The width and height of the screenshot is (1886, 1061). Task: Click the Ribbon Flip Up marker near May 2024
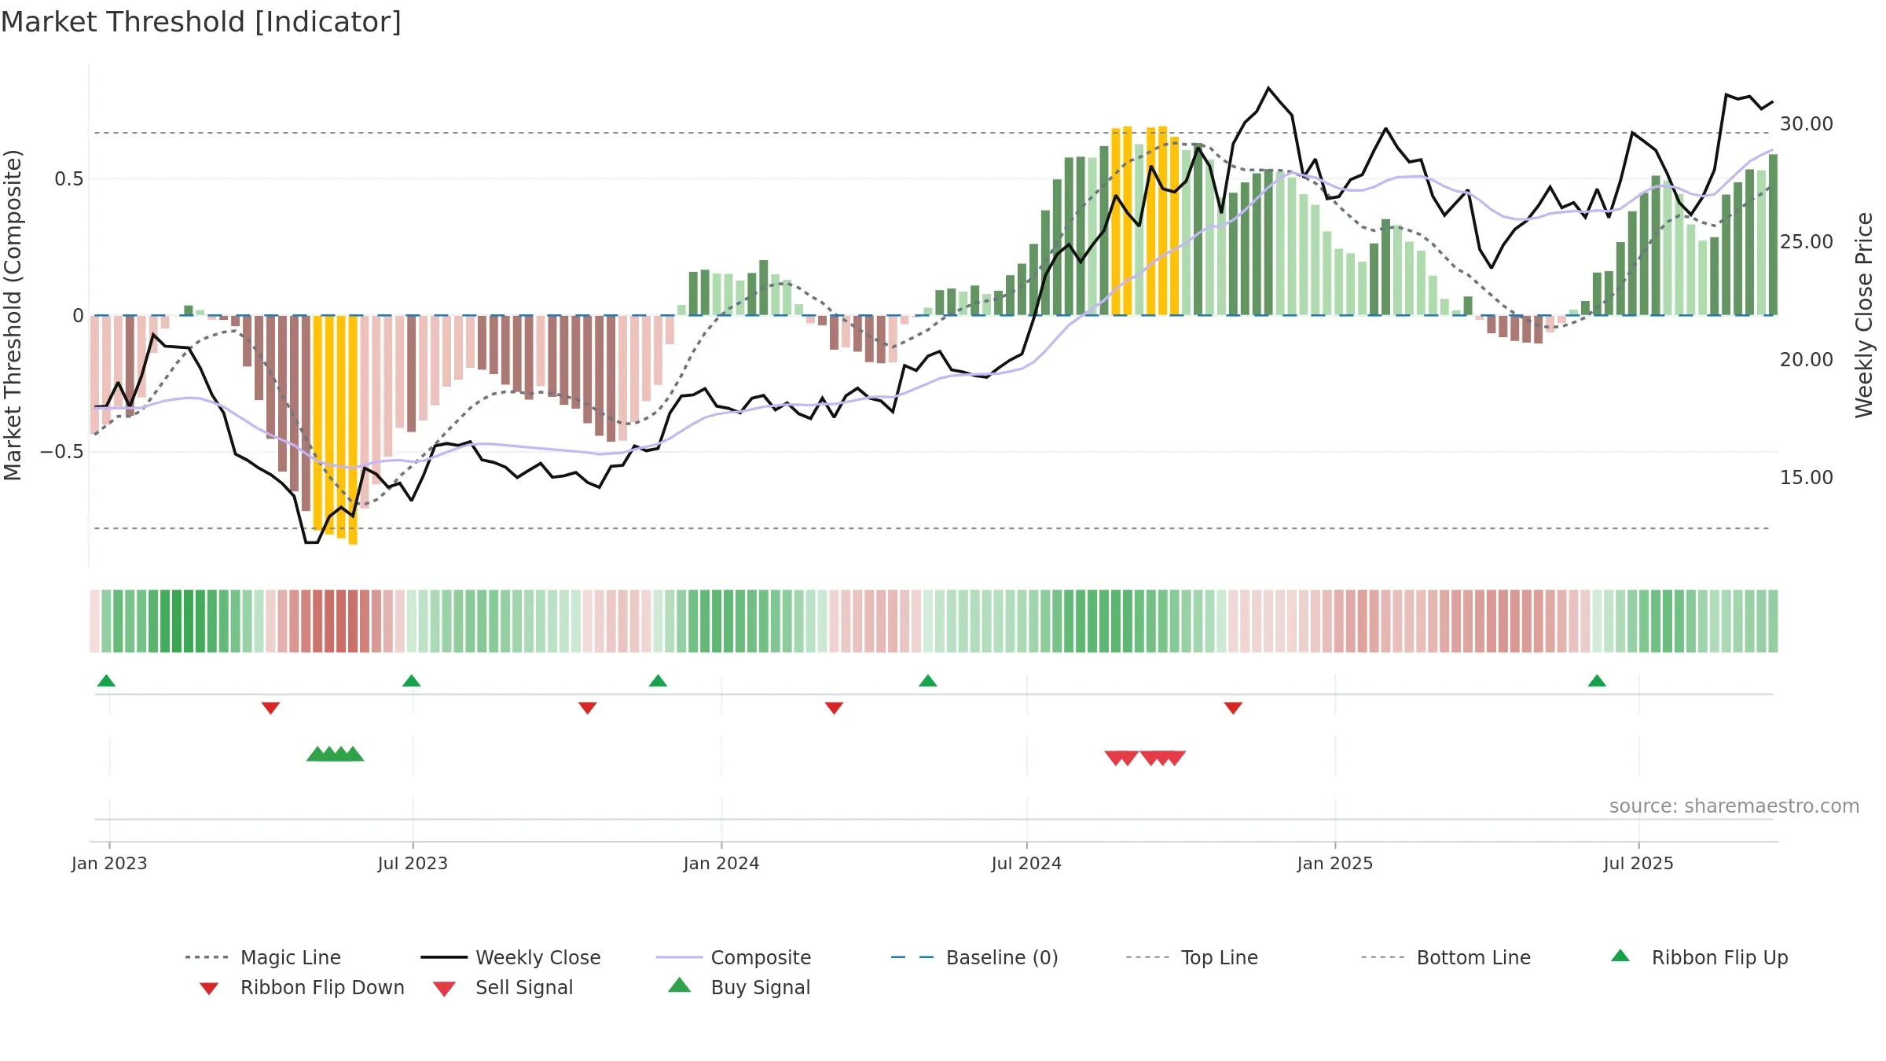point(927,681)
